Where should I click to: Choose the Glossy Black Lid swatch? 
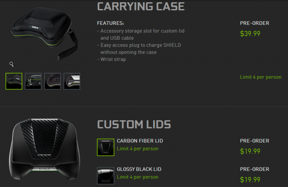point(106,176)
